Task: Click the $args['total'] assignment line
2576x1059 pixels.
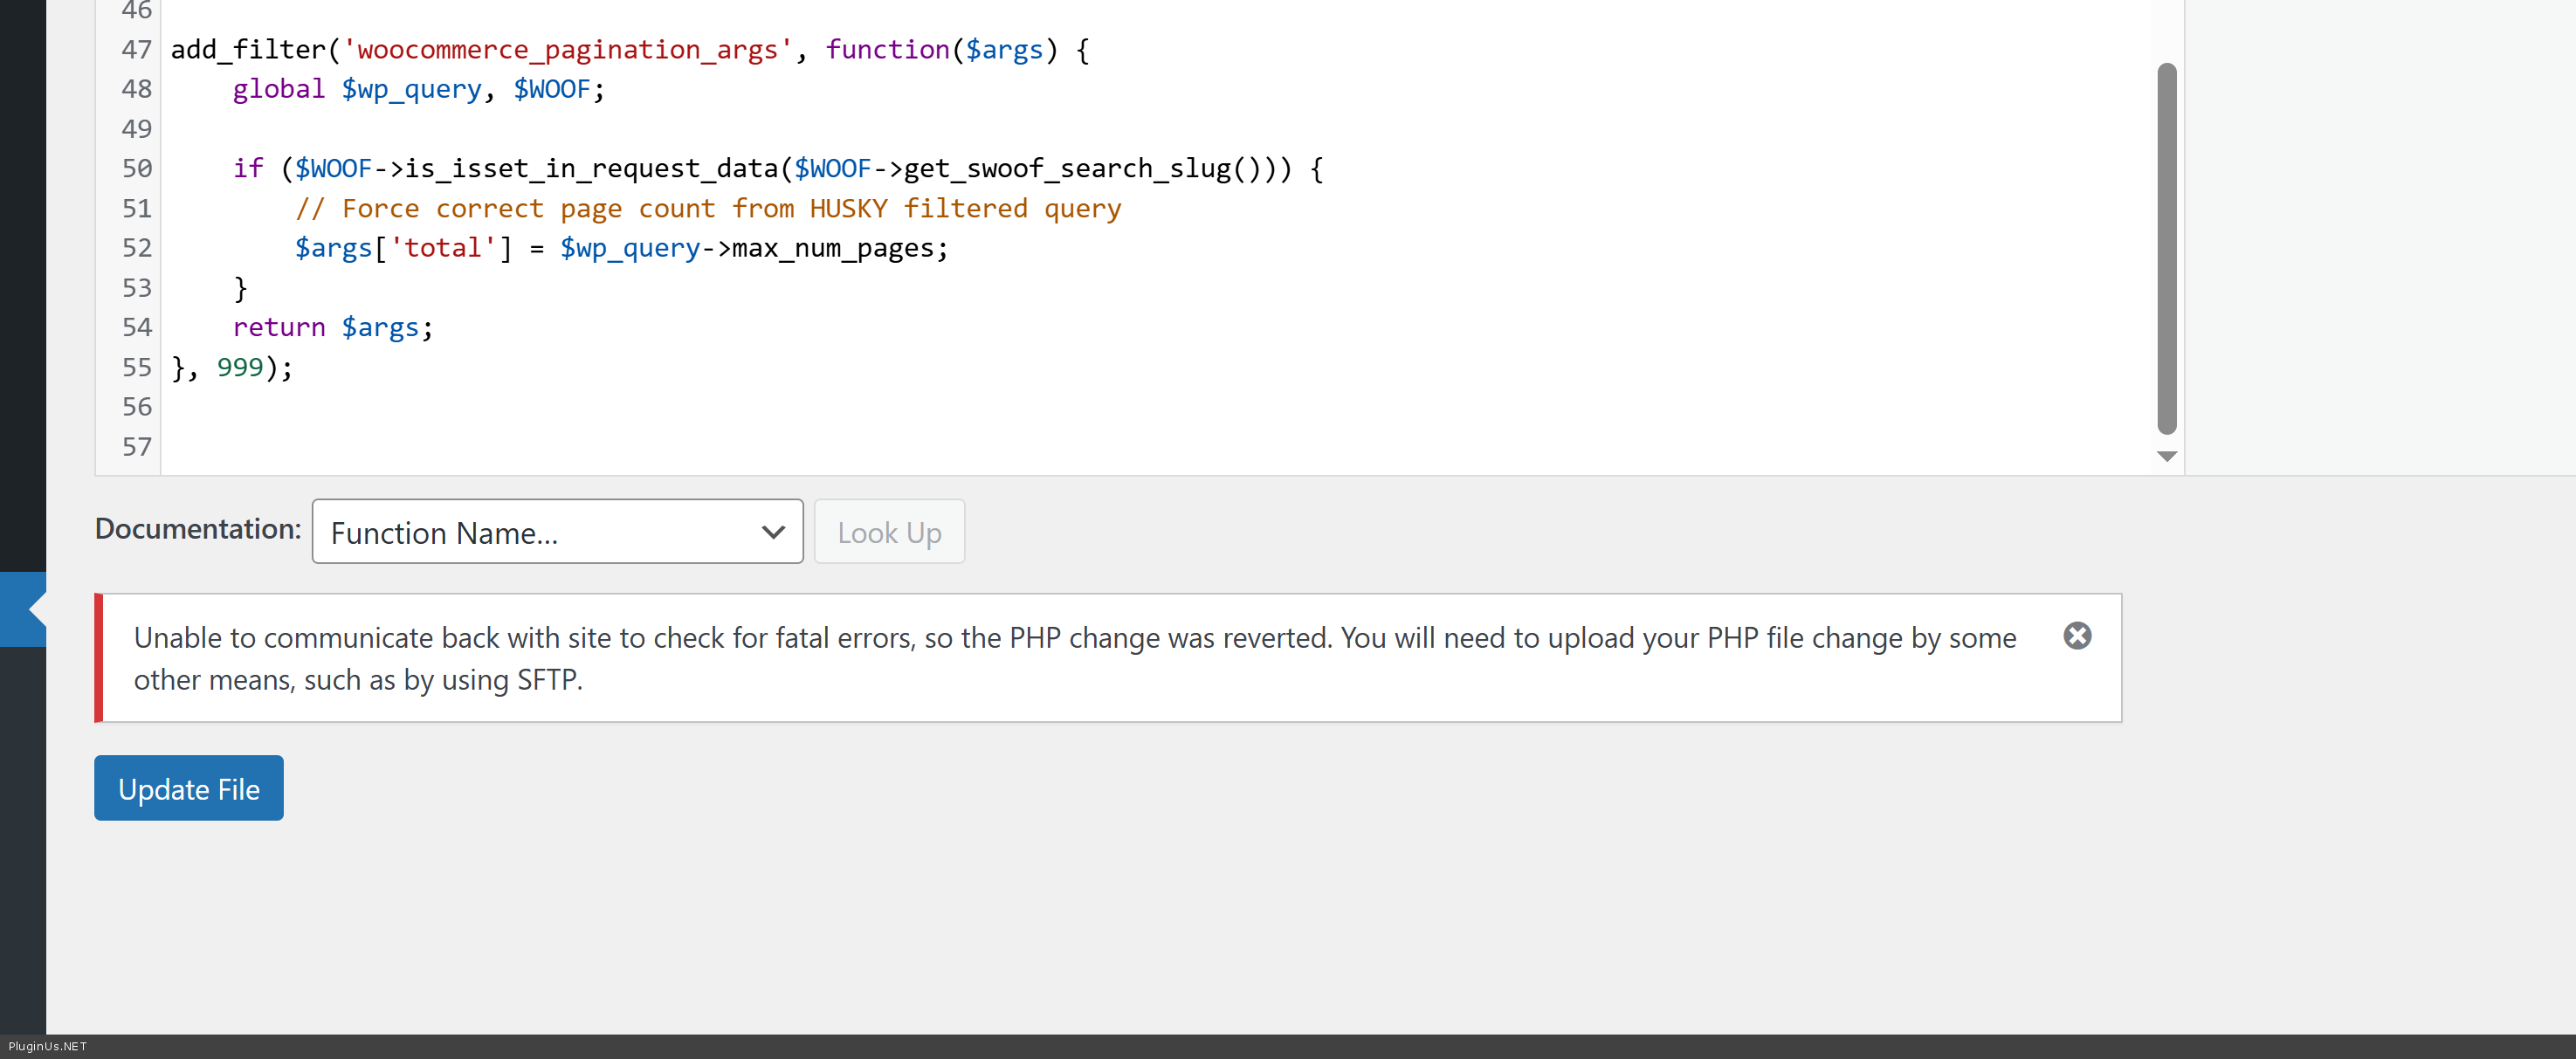Action: [620, 248]
